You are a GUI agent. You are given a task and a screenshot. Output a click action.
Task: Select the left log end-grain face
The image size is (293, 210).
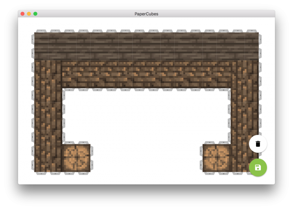76,158
